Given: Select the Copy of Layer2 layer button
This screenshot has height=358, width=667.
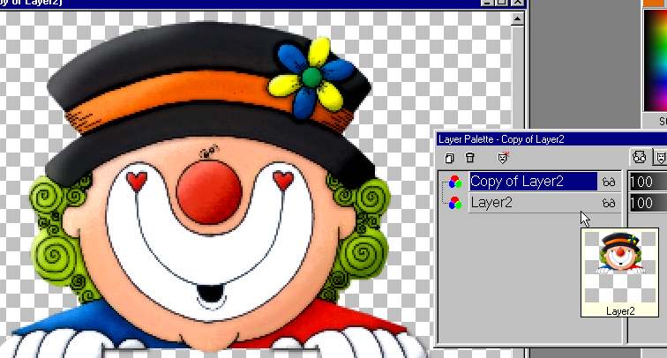Looking at the screenshot, I should (x=534, y=182).
